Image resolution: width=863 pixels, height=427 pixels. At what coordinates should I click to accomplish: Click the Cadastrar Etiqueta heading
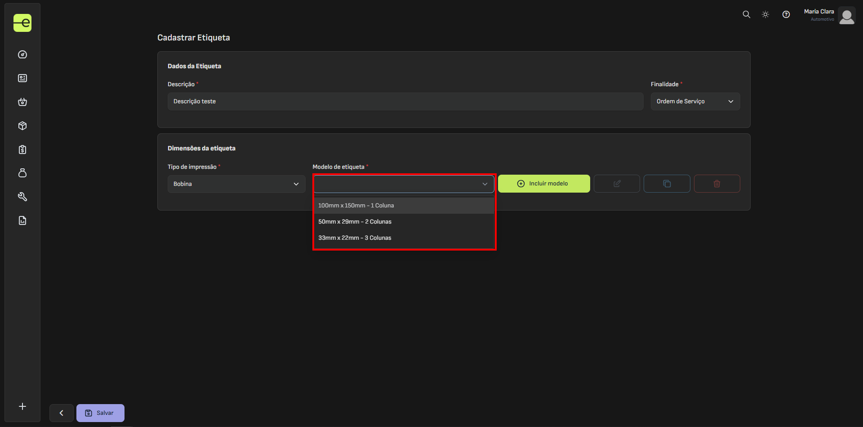tap(194, 38)
